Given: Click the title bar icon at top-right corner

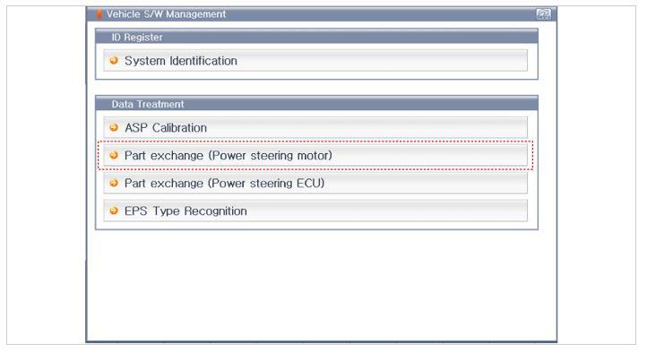Looking at the screenshot, I should point(543,14).
